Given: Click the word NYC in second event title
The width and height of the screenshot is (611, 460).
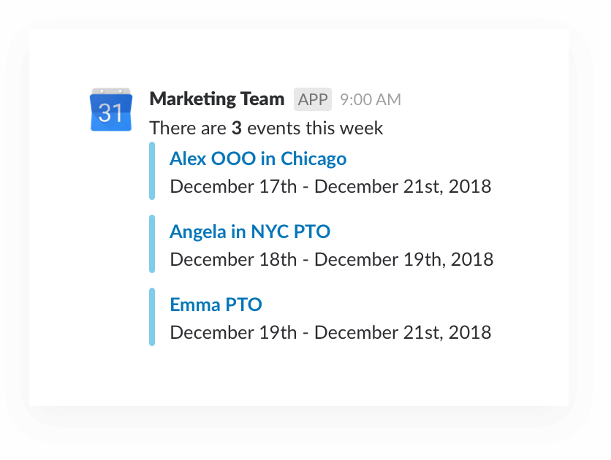Looking at the screenshot, I should [270, 232].
